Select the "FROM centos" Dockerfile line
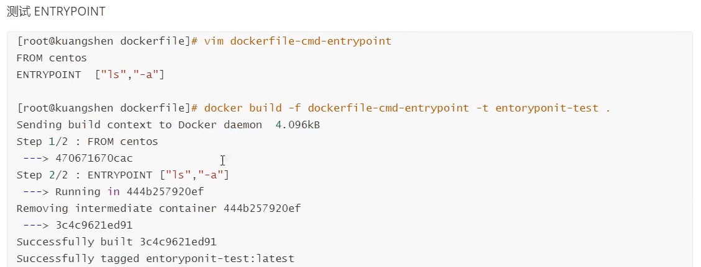Image resolution: width=701 pixels, height=267 pixels. tap(52, 58)
